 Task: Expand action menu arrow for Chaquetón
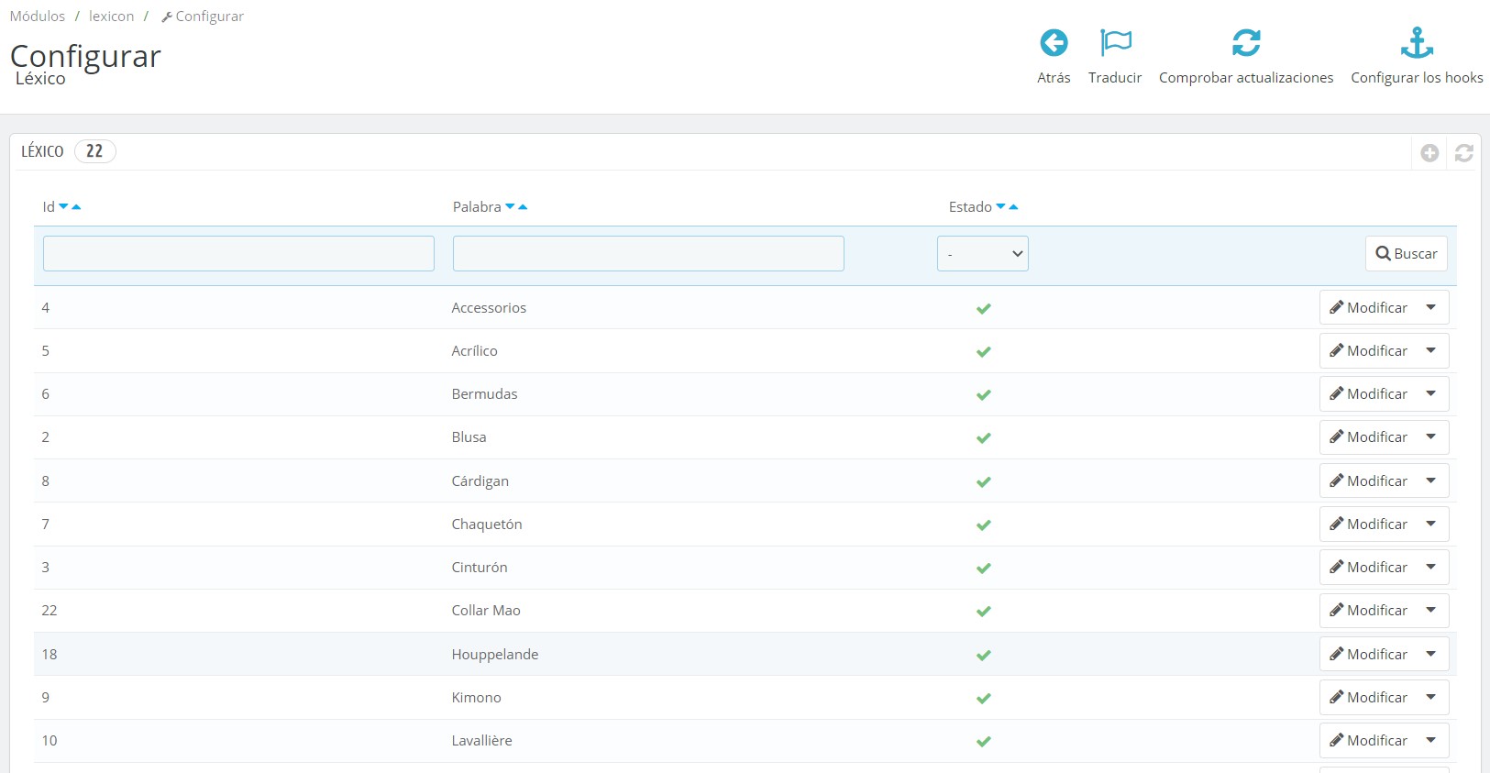tap(1431, 524)
